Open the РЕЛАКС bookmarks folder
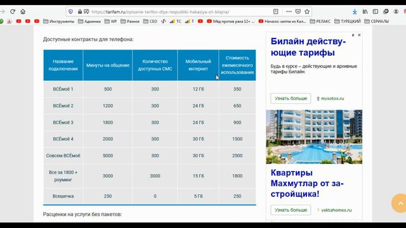The height and width of the screenshot is (228, 406). click(320, 21)
